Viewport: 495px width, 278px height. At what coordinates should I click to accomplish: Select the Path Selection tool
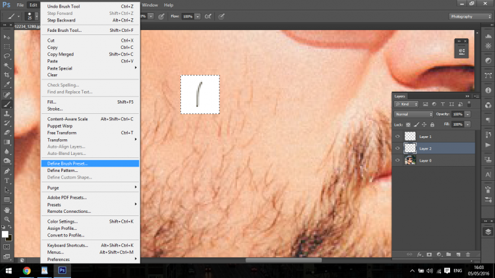coord(7,190)
